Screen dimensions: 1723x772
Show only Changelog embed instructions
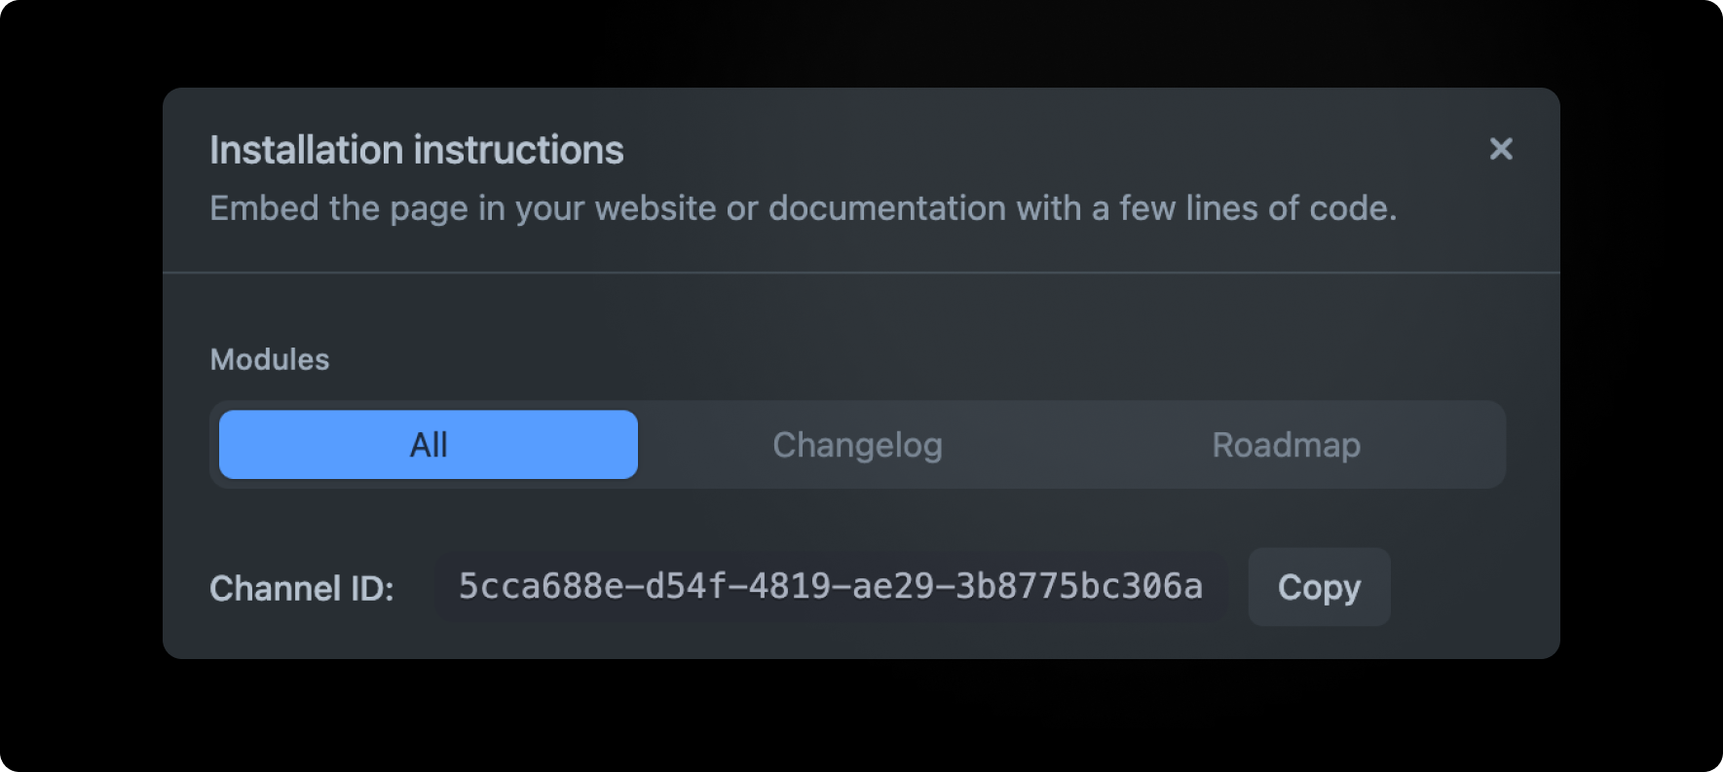point(857,445)
